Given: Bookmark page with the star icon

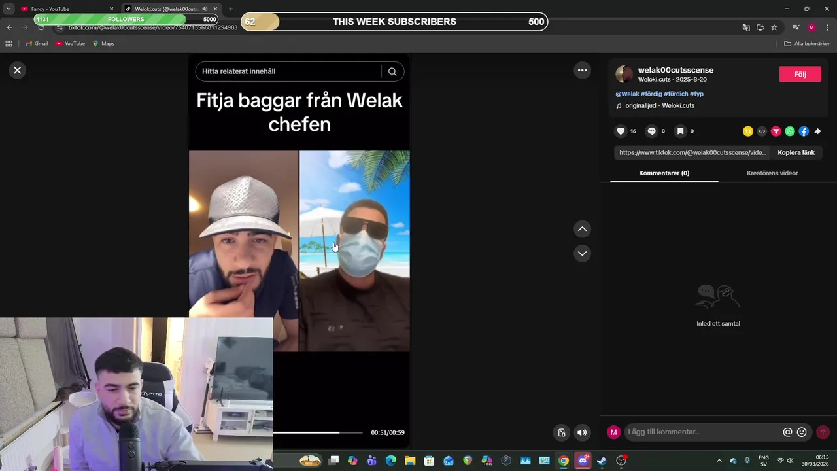Looking at the screenshot, I should (x=774, y=27).
